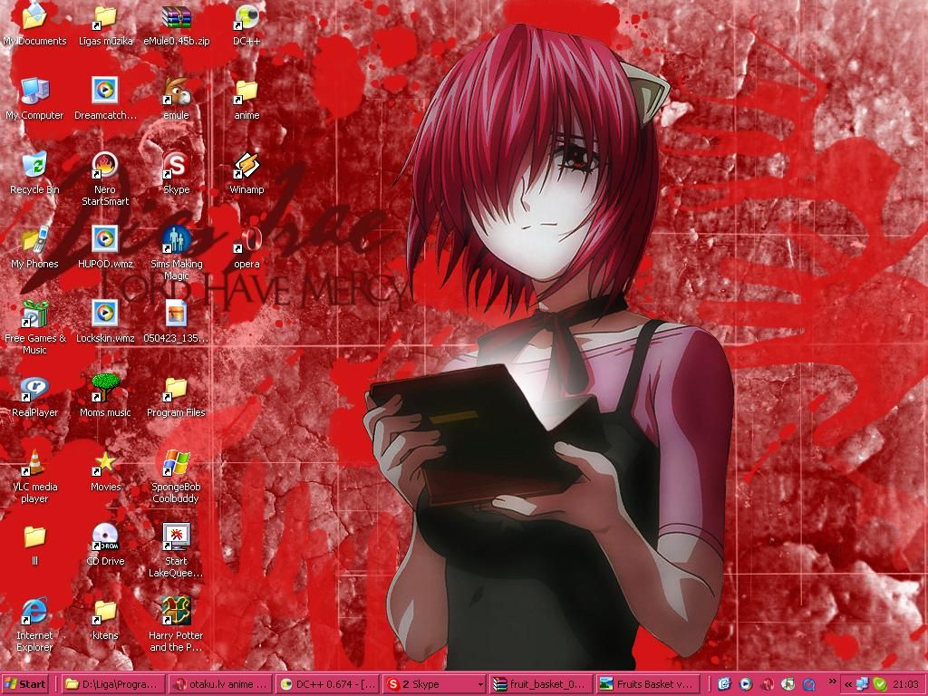Launch iTunes quick launch icon
The height and width of the screenshot is (696, 928).
tap(788, 684)
